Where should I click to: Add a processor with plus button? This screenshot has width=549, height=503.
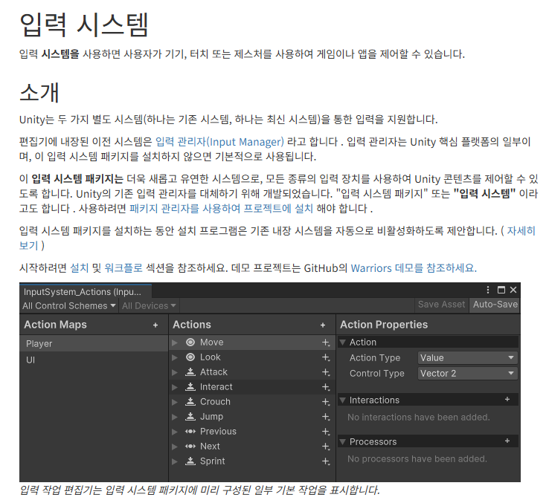pyautogui.click(x=507, y=441)
